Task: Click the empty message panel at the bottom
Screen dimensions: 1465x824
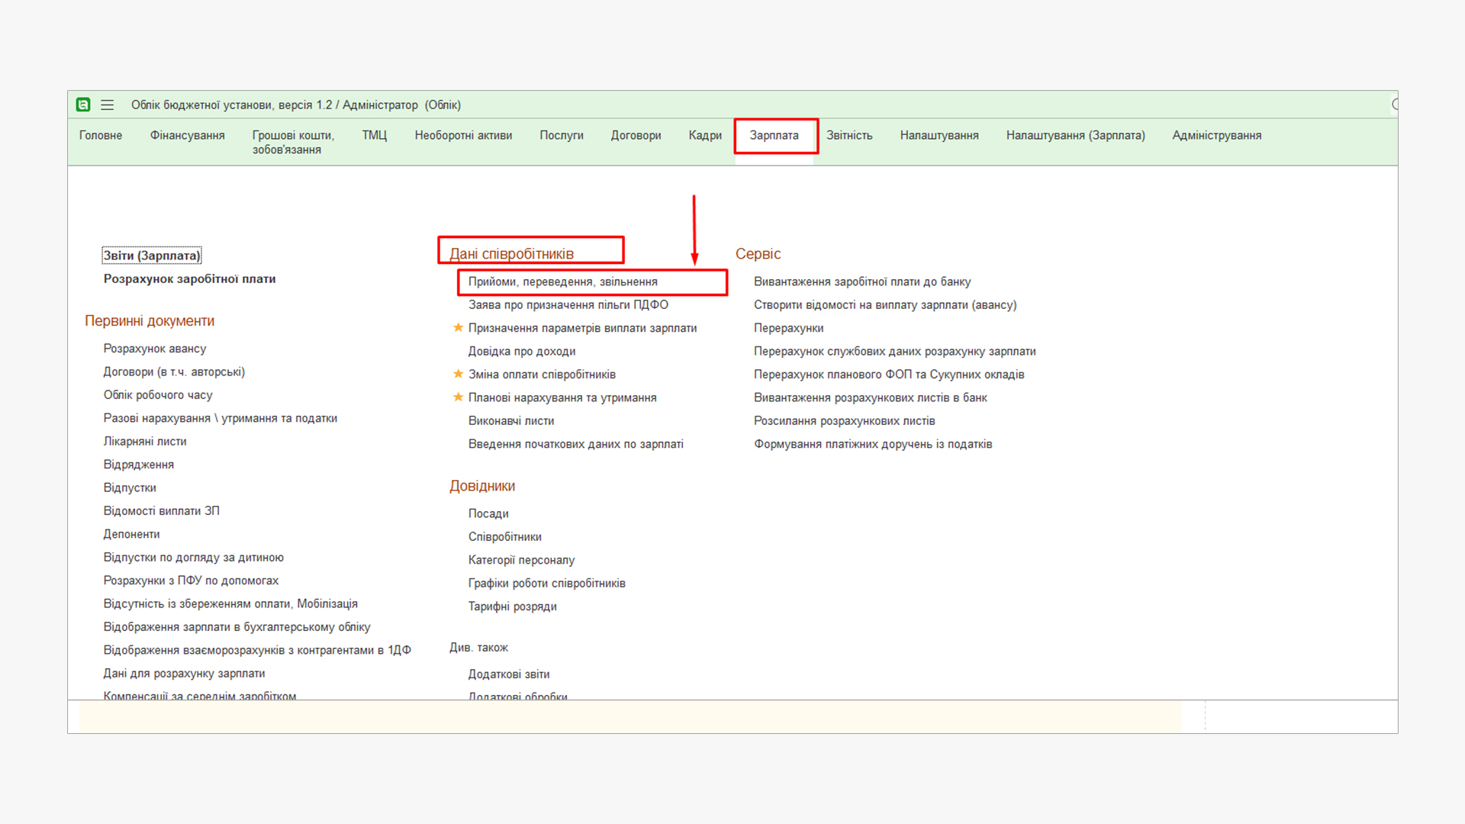Action: click(x=629, y=717)
